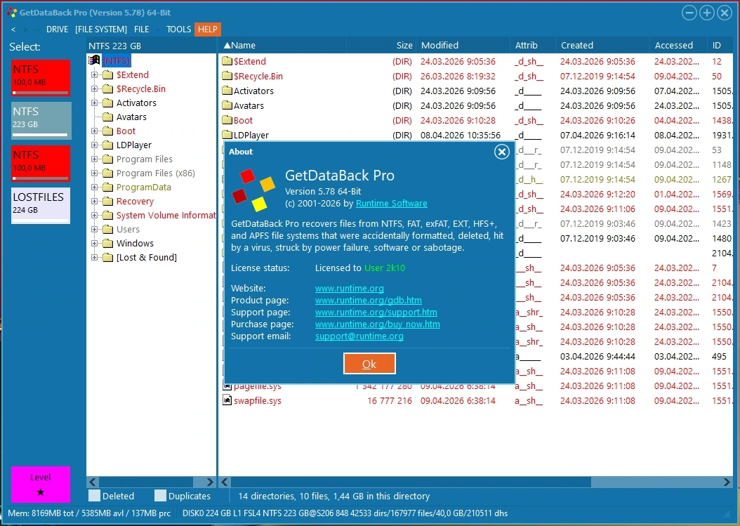Click file list scroll right arrow
Image resolution: width=740 pixels, height=526 pixels.
click(727, 482)
